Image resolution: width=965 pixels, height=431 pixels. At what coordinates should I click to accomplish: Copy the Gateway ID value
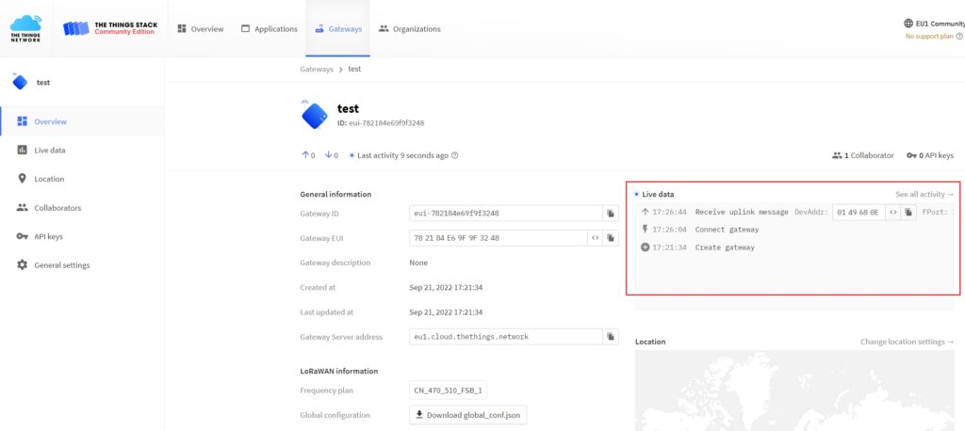point(611,214)
